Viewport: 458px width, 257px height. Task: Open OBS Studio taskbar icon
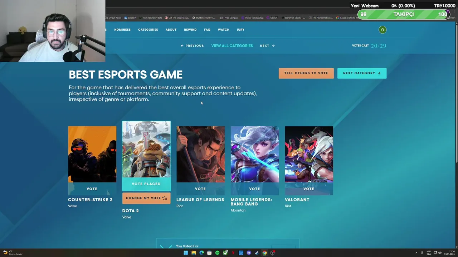272,253
